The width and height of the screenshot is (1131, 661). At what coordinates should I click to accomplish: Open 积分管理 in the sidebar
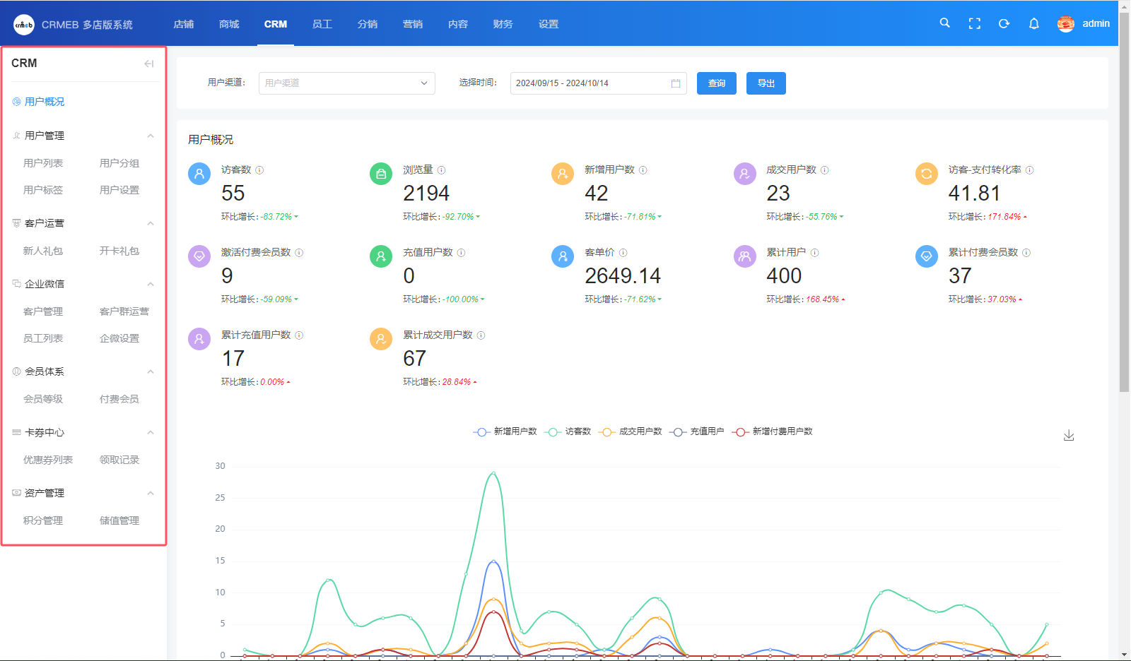[43, 520]
